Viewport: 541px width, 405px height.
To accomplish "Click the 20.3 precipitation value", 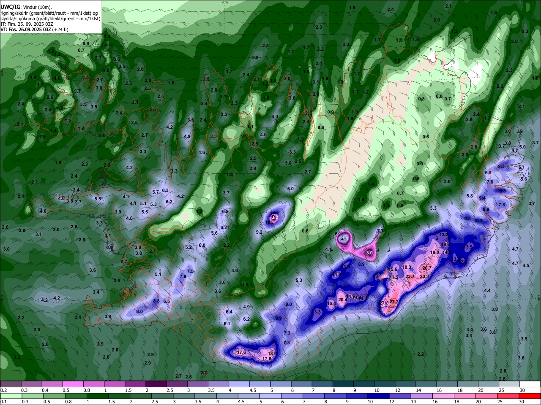I will pyautogui.click(x=424, y=276).
